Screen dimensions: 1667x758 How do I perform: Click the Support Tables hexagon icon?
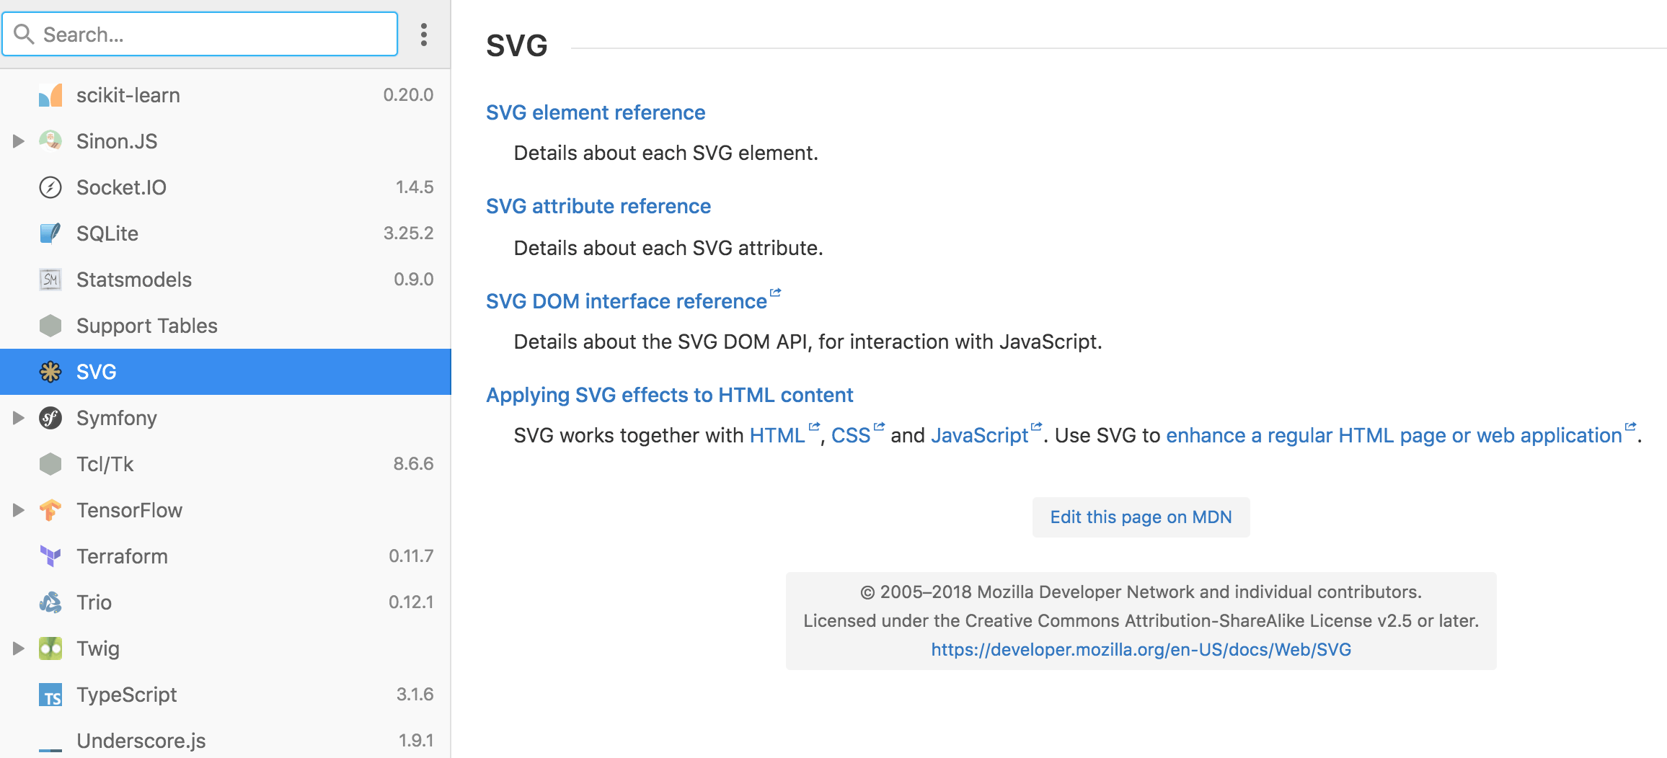[50, 326]
